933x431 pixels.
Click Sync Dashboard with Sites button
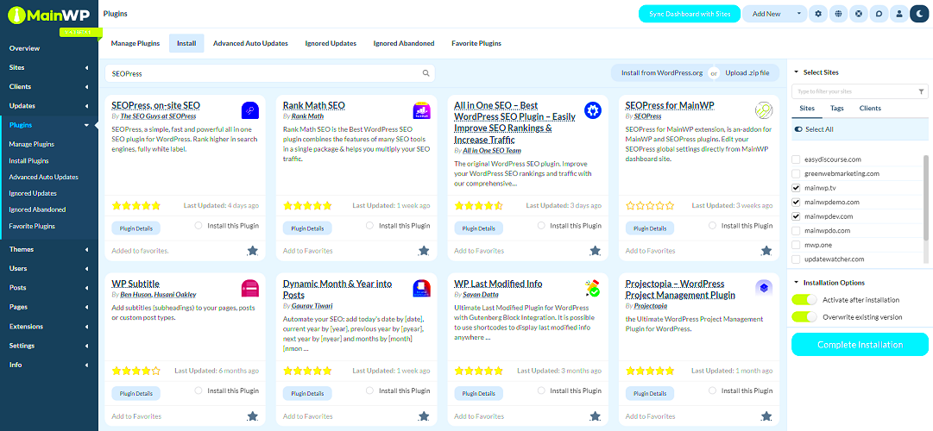coord(689,14)
